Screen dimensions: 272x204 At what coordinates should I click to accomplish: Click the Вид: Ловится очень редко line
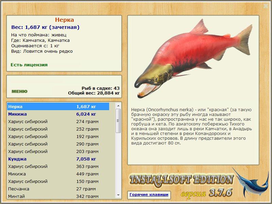tap(42, 51)
